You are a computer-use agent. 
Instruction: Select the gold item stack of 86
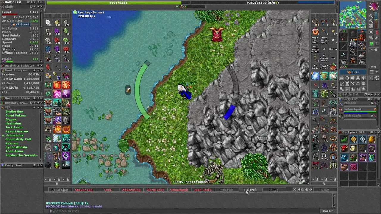tap(354, 139)
